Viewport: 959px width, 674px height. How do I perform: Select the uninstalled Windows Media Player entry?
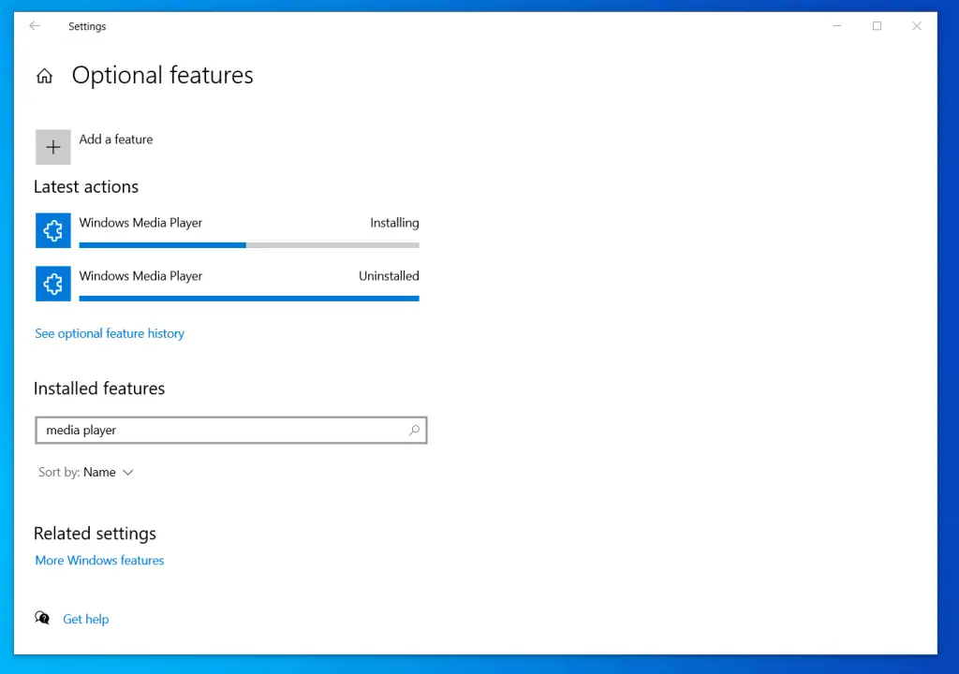pos(140,275)
